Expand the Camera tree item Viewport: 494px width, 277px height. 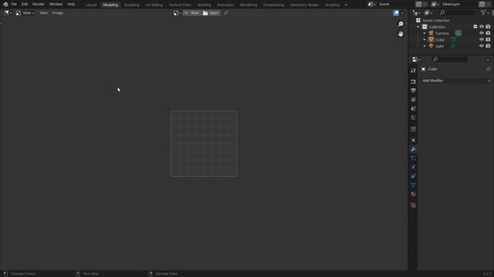coord(425,33)
